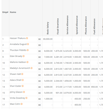Open employee name Madalyn Avramovich
The image size is (103, 109).
coord(20,68)
